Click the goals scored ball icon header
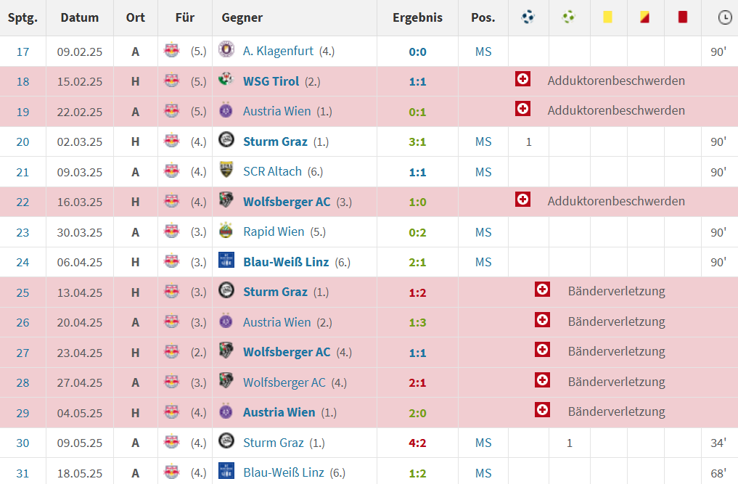738x484 pixels. (528, 17)
